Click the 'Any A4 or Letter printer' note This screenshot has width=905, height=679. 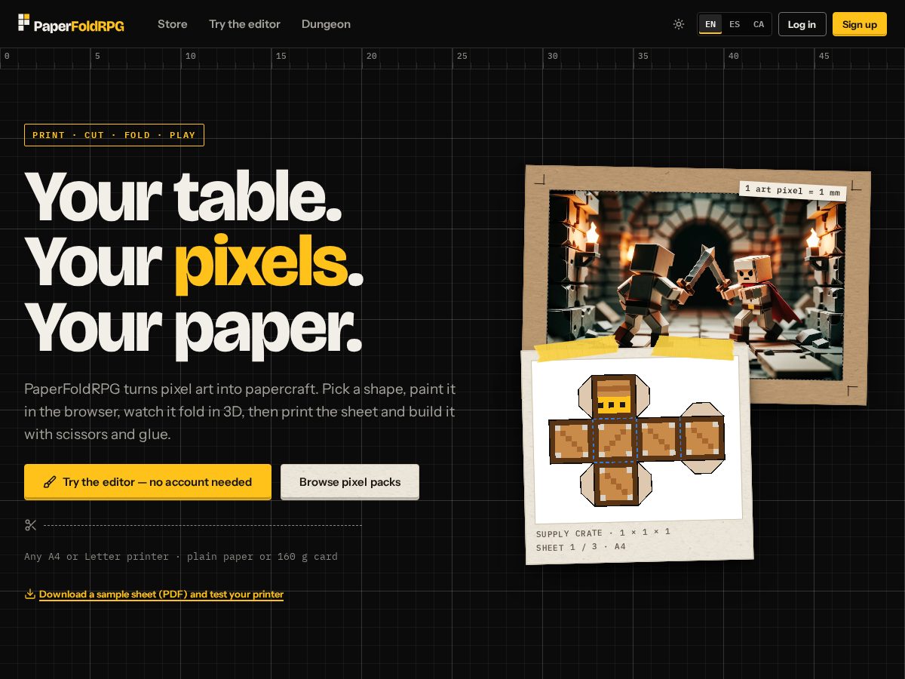coord(181,556)
